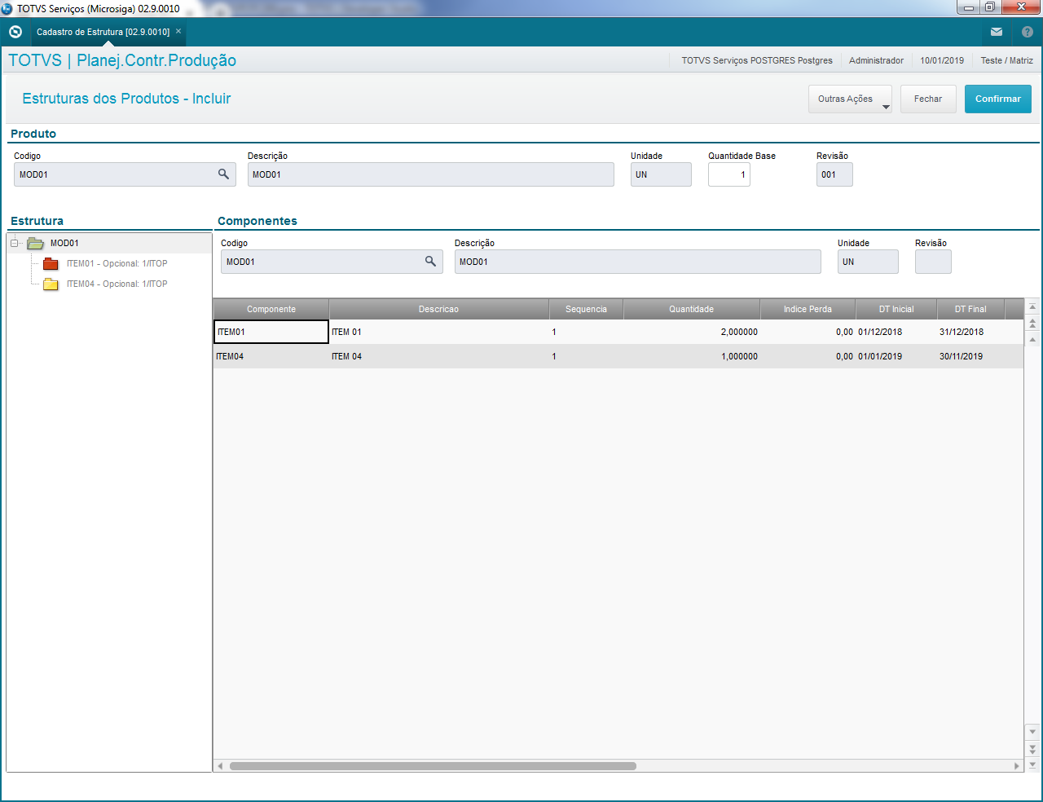Click the 'ITEM 01' description cell
Image resolution: width=1043 pixels, height=802 pixels.
(438, 332)
